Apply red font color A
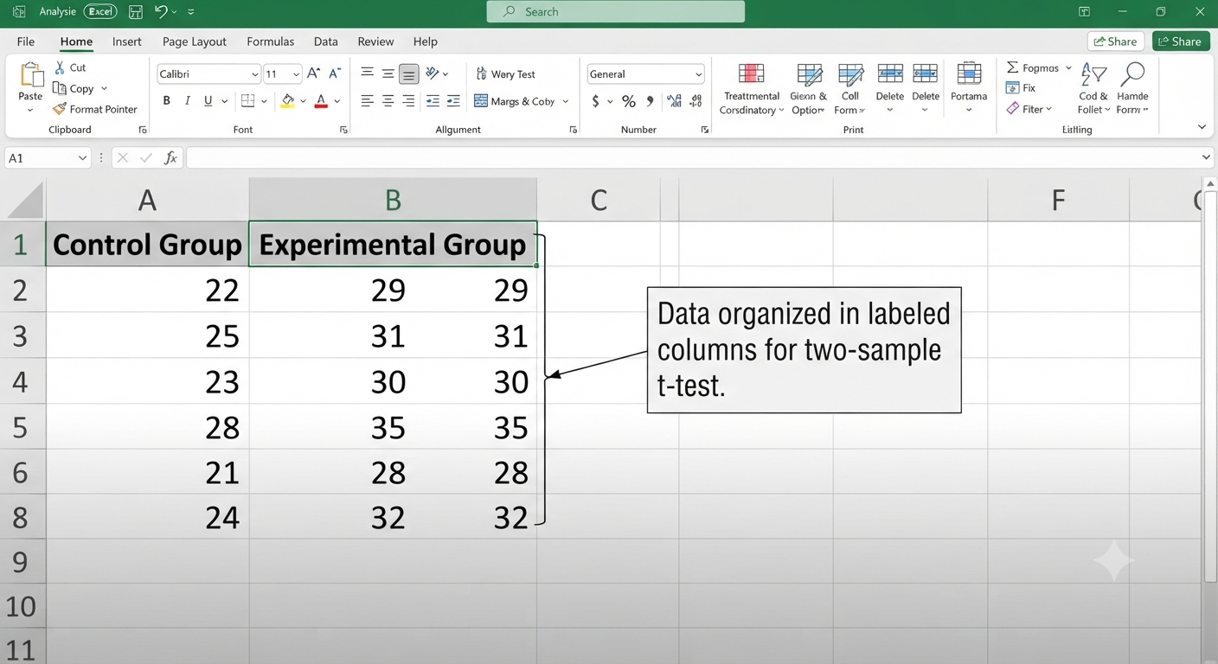This screenshot has height=664, width=1218. (x=321, y=101)
